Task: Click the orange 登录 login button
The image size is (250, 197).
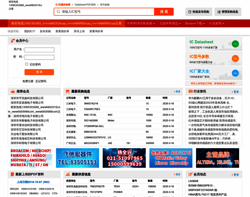Action: pyautogui.click(x=39, y=72)
